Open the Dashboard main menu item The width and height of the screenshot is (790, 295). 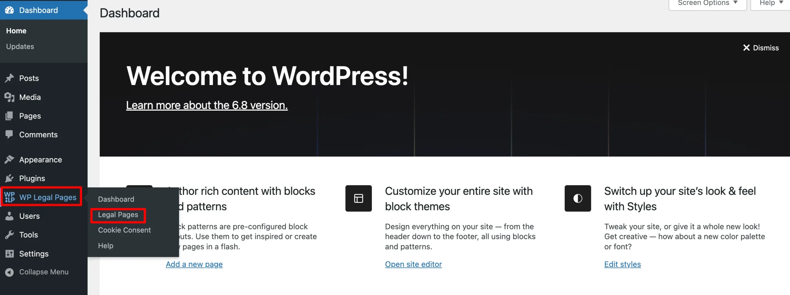(x=44, y=10)
